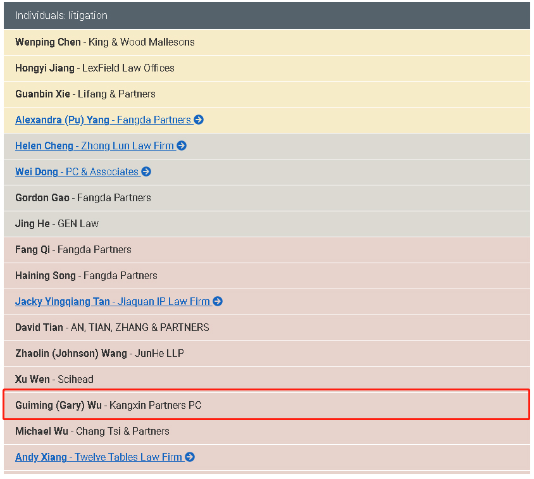
Task: Select Haining Song - Fangda Partners row
Action: (267, 276)
